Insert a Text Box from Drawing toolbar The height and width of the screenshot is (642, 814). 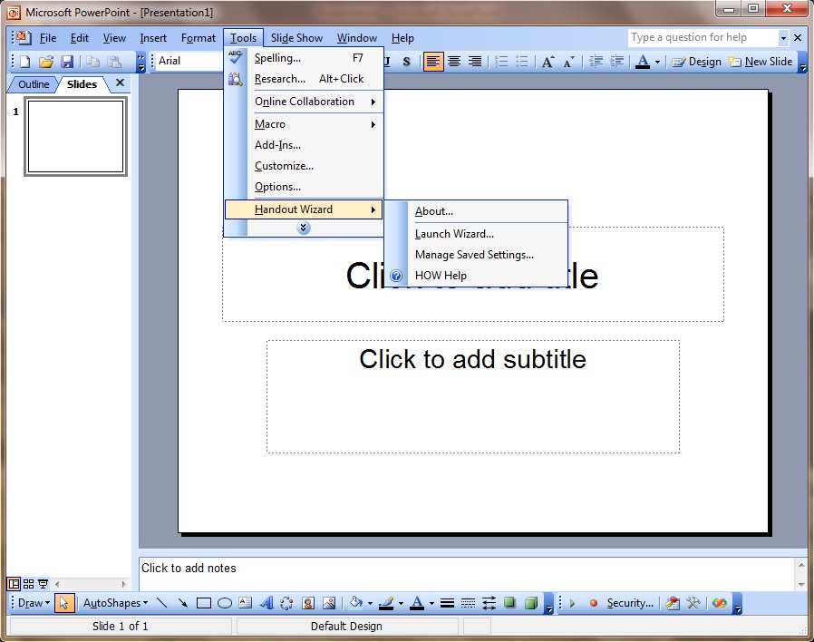click(x=245, y=602)
